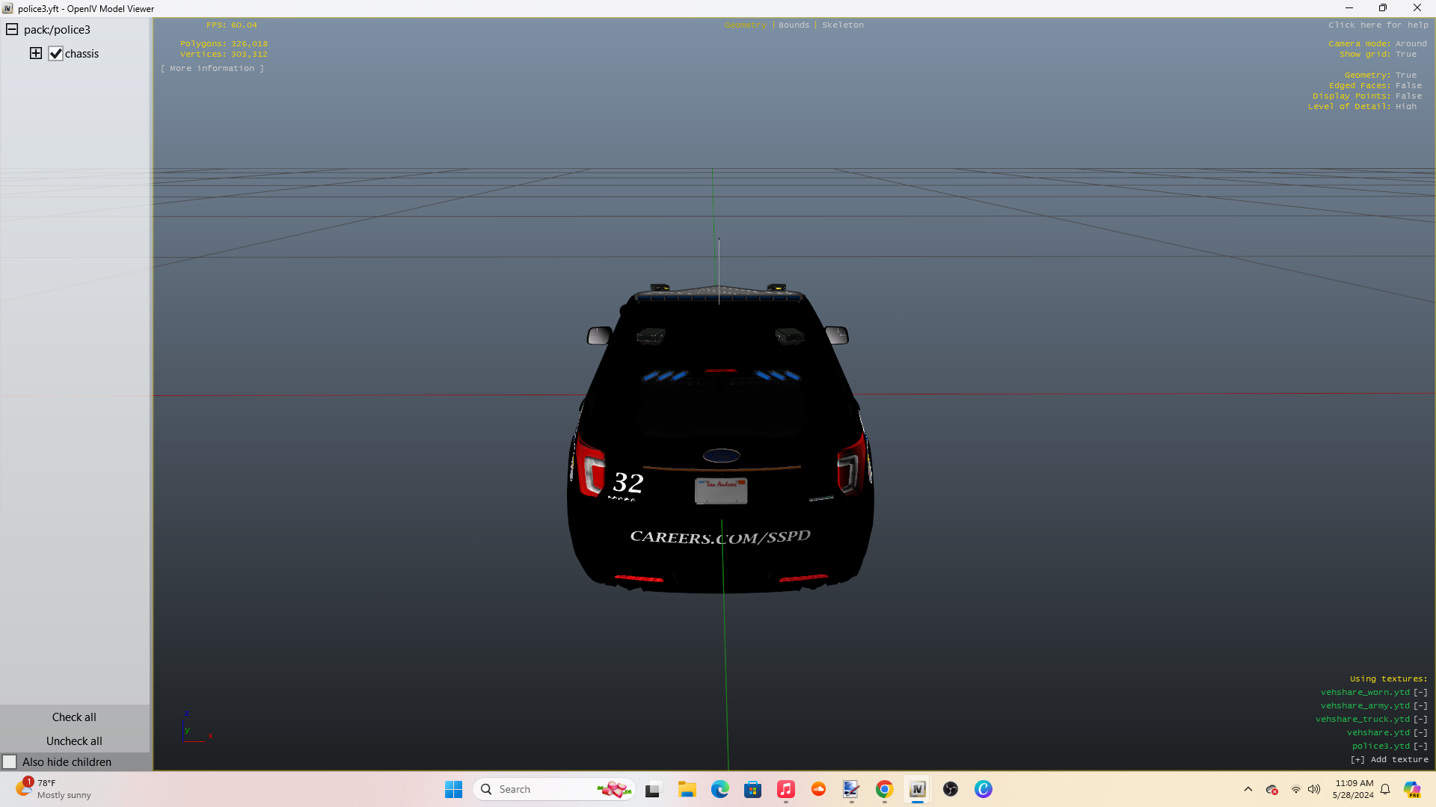
Task: Expand More information stats panel
Action: [x=212, y=68]
